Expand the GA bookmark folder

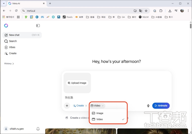click(x=121, y=17)
